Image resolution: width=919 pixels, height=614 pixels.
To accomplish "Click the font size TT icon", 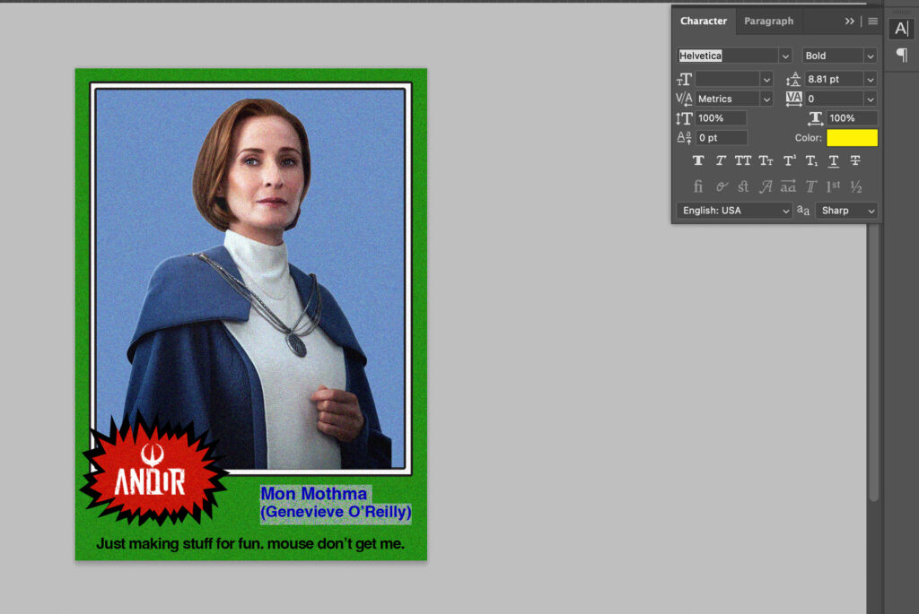I will point(684,79).
